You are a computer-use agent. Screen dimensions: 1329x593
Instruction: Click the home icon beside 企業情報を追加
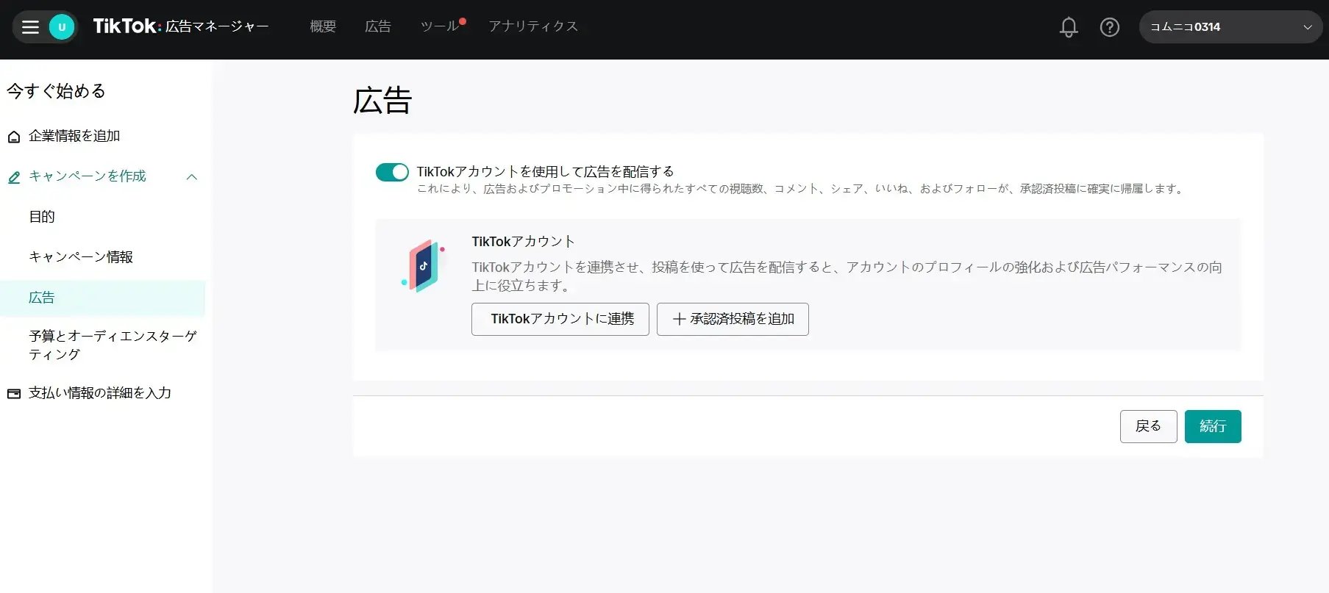point(14,137)
